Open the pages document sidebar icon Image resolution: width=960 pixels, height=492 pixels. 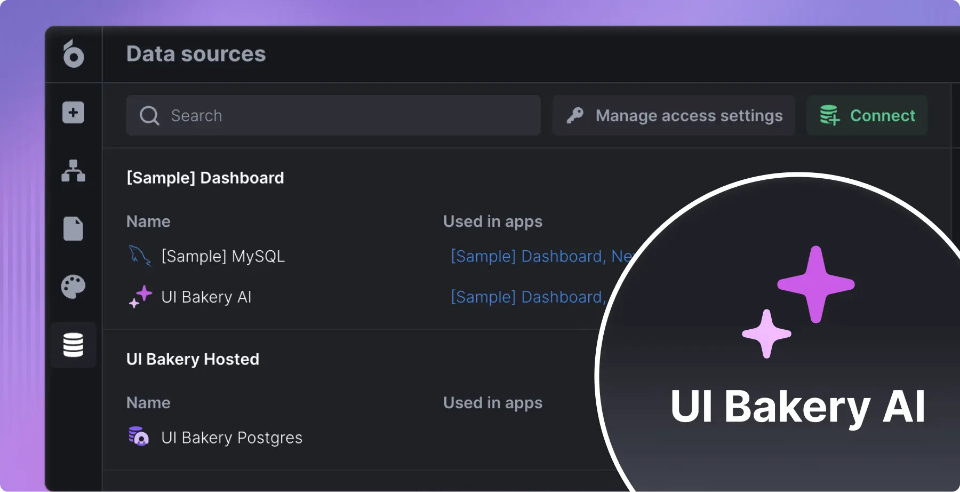coord(73,229)
